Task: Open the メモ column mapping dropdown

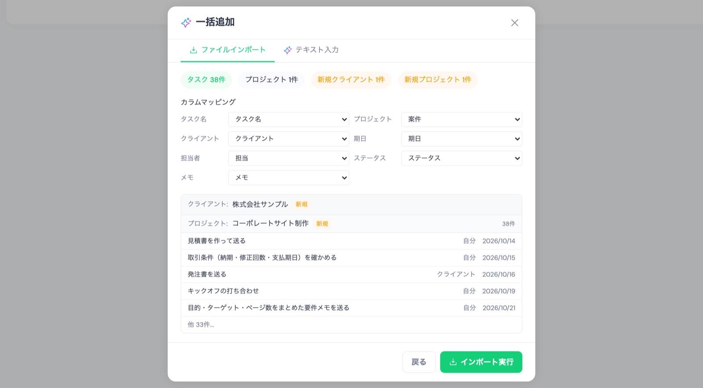Action: point(289,178)
